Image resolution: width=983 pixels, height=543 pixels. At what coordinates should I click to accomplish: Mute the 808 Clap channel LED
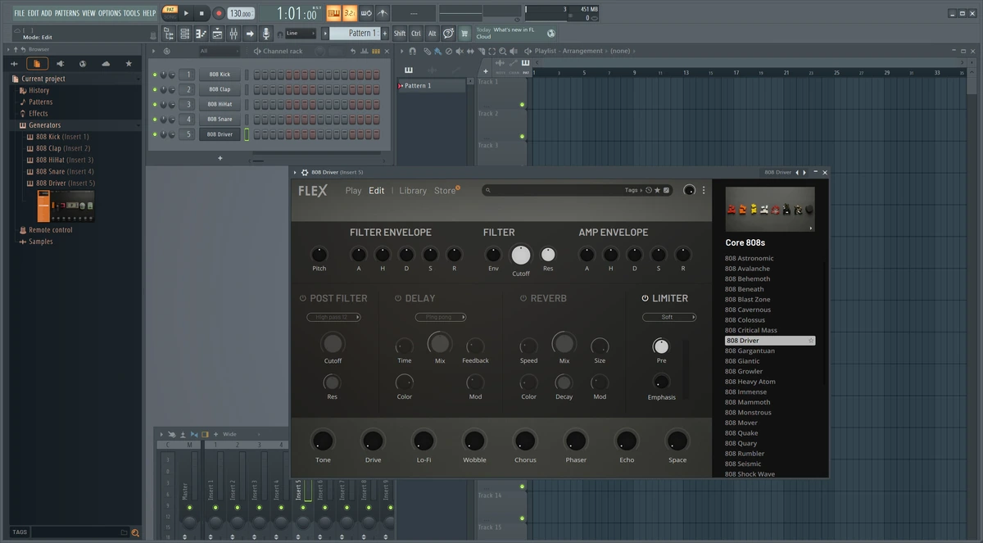pos(154,89)
